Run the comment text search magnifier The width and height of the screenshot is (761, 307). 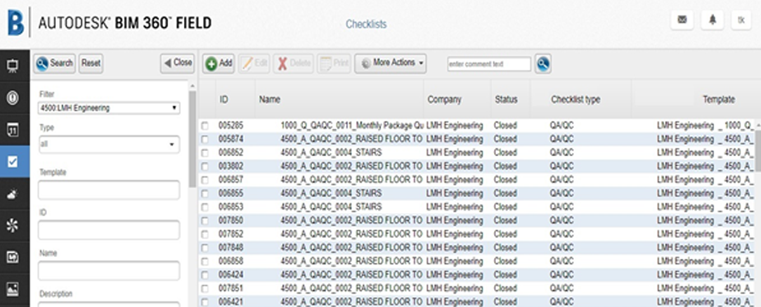pos(543,63)
